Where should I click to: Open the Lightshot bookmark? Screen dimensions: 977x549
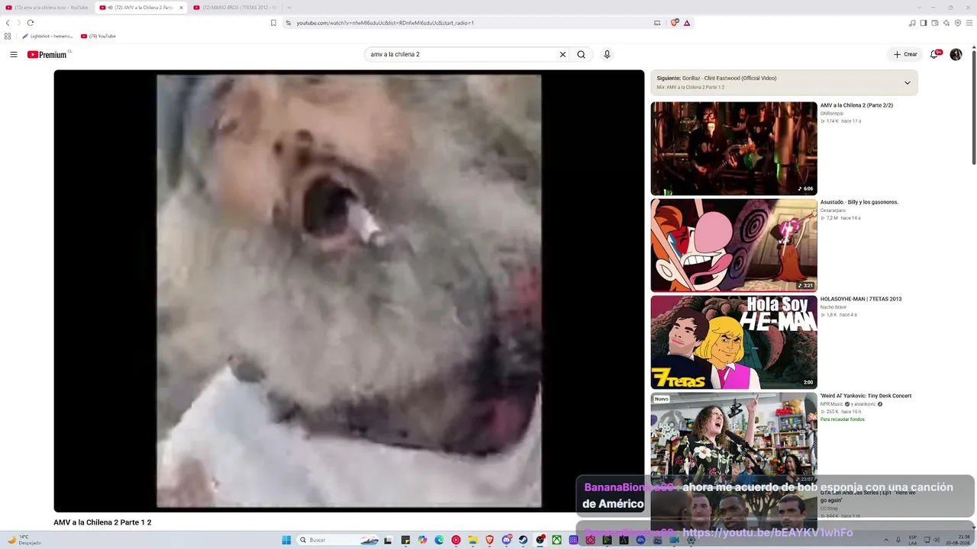point(47,36)
